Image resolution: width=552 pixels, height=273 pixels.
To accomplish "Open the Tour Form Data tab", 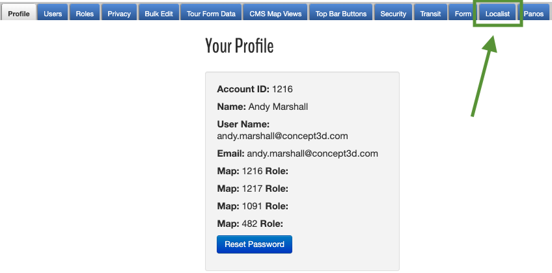I will click(x=211, y=12).
